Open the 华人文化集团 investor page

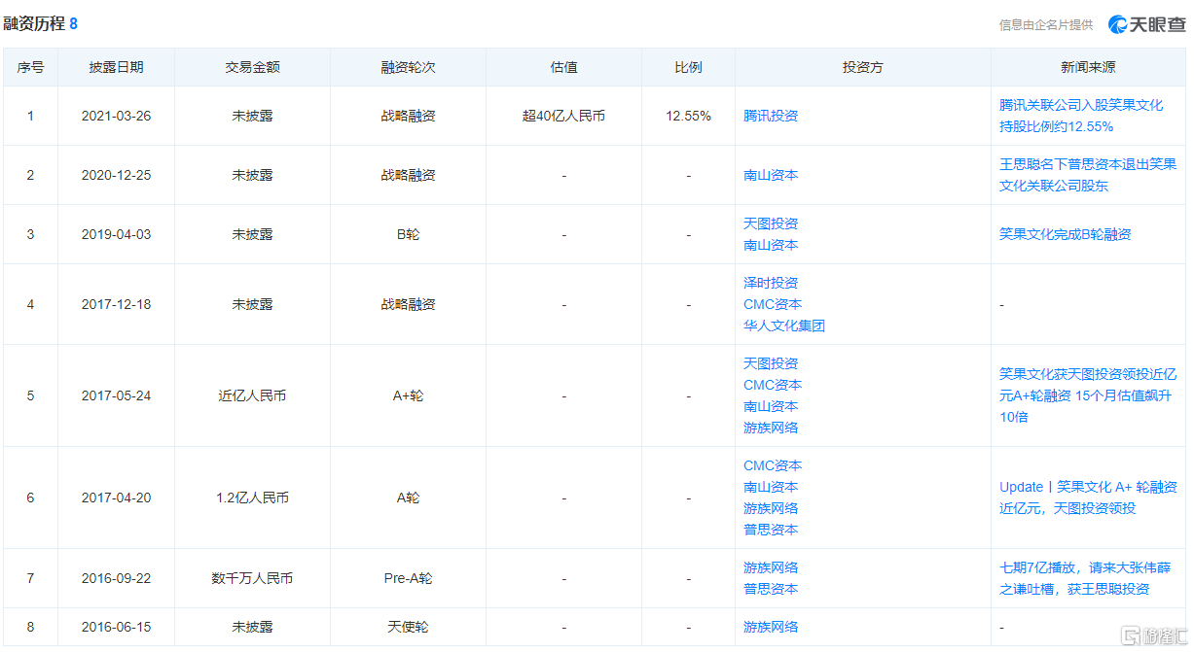click(x=783, y=326)
